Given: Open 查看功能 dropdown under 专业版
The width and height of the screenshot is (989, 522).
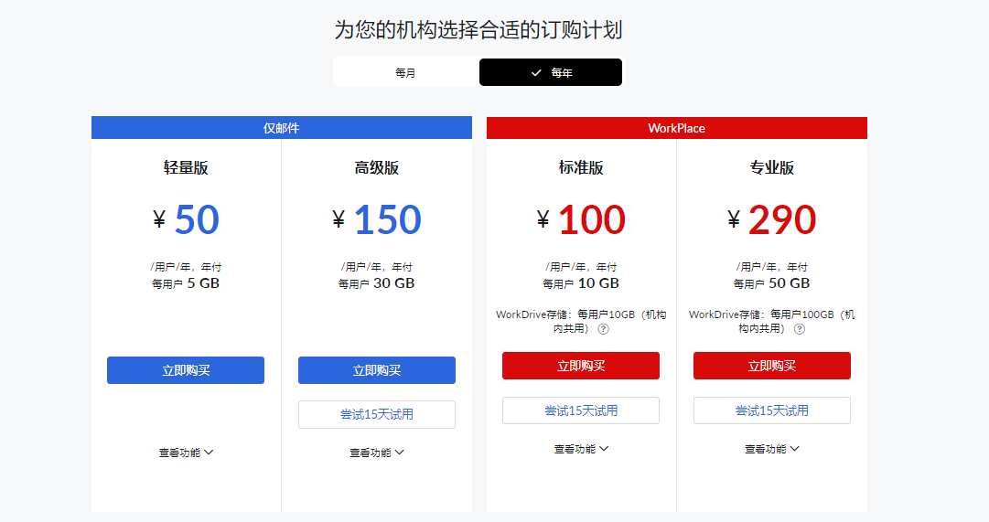Looking at the screenshot, I should tap(772, 449).
